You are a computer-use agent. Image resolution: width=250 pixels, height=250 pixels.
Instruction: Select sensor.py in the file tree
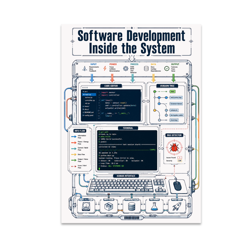(89, 97)
